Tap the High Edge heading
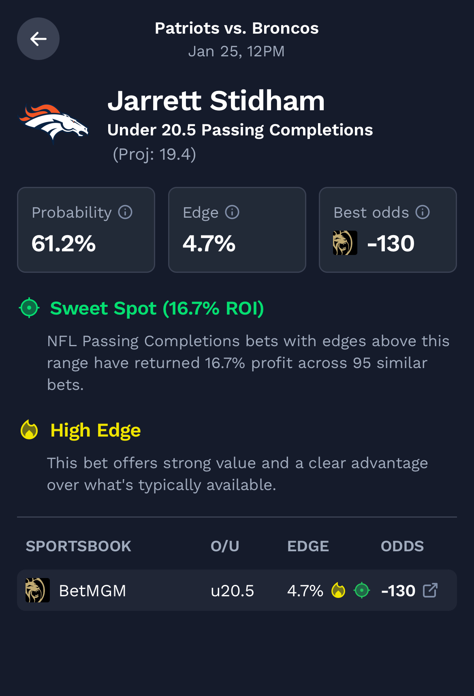 pos(96,430)
